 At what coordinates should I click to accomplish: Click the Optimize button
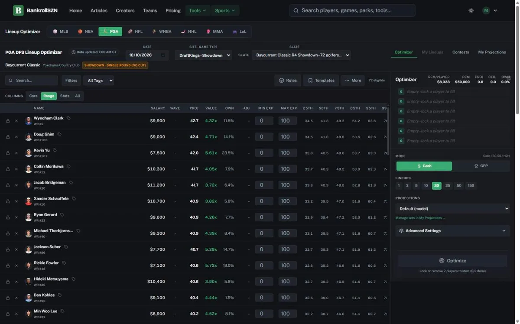point(452,261)
